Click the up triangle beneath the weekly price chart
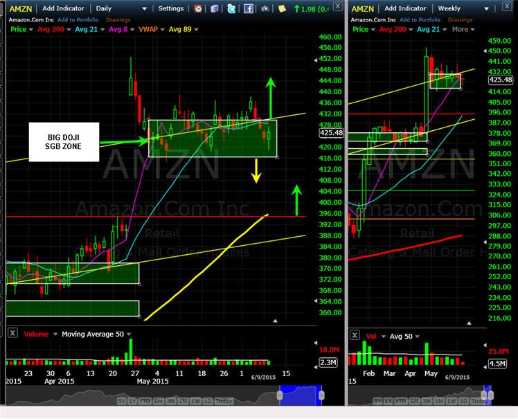518x419 pixels. pos(469,323)
